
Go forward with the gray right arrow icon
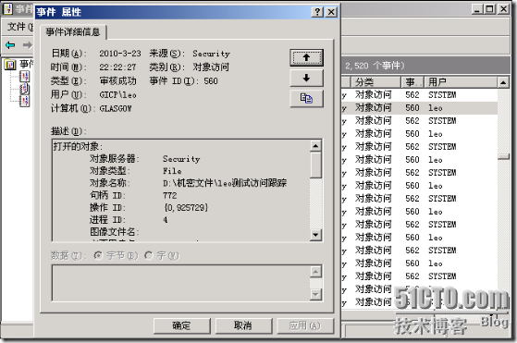(x=28, y=44)
